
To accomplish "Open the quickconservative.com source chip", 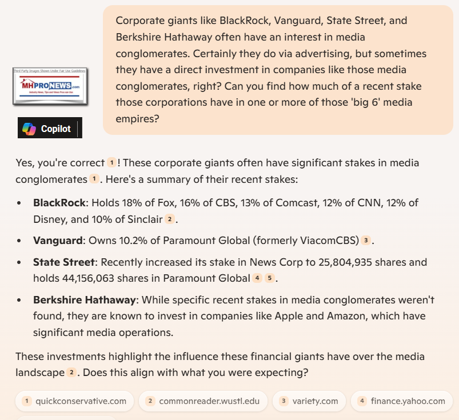I will click(74, 401).
